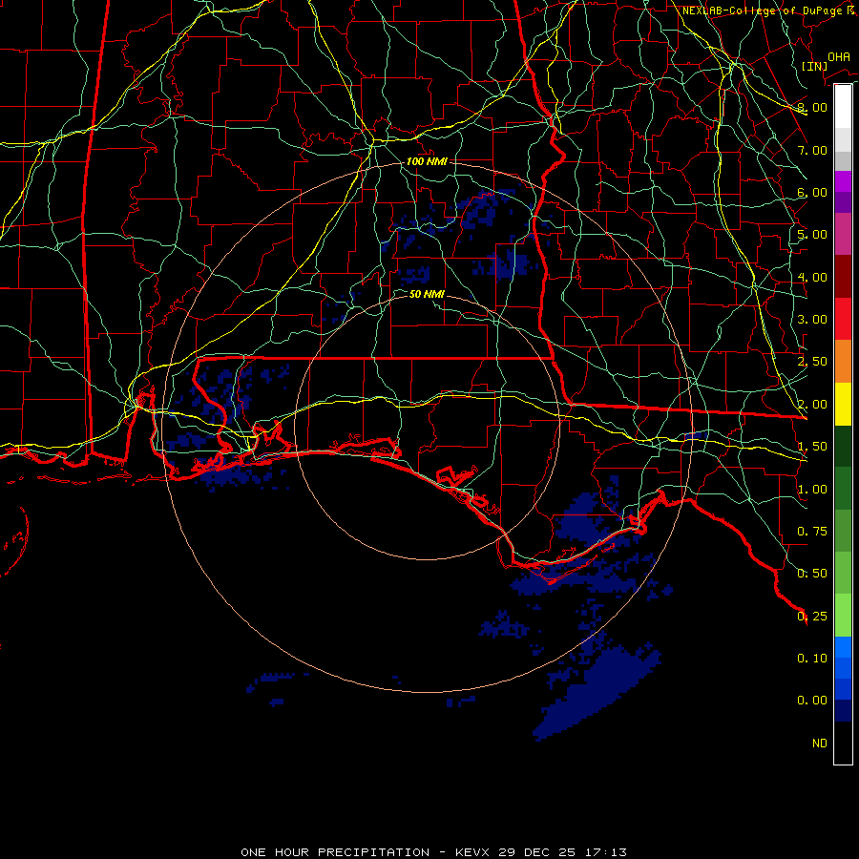Image resolution: width=859 pixels, height=859 pixels.
Task: Select the 1.00 legend value
Action: pyautogui.click(x=812, y=490)
